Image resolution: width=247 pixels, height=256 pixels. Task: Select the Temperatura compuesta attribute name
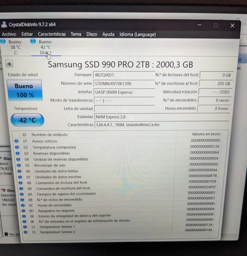[54, 147]
